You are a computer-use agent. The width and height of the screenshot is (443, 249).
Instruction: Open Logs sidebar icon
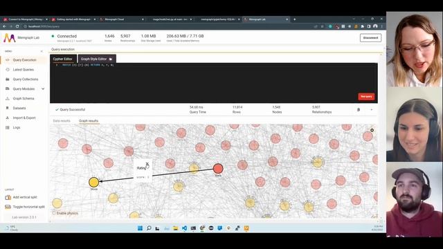point(8,127)
